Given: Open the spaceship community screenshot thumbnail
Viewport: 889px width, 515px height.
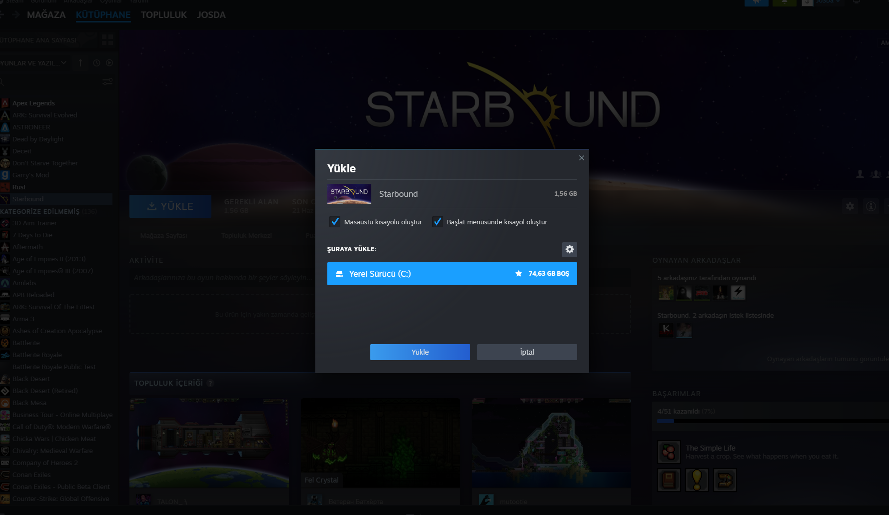Looking at the screenshot, I should coord(209,443).
